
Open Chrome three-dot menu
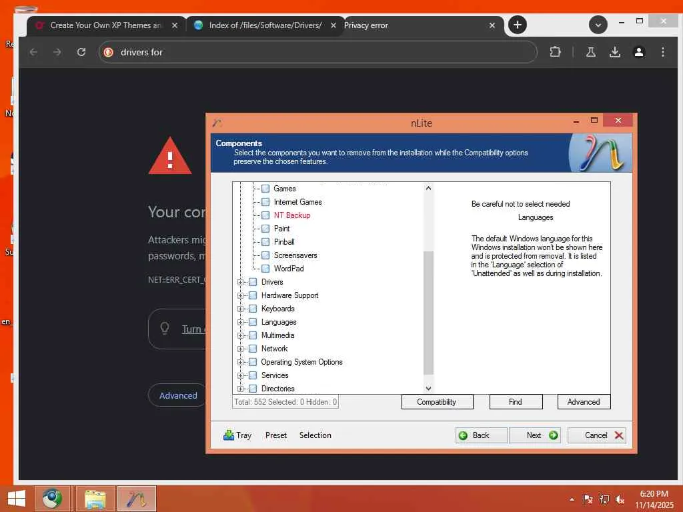(662, 52)
